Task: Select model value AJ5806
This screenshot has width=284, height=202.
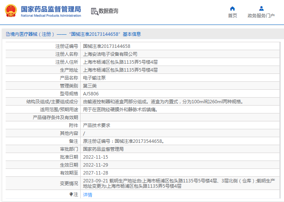Action: (91, 94)
